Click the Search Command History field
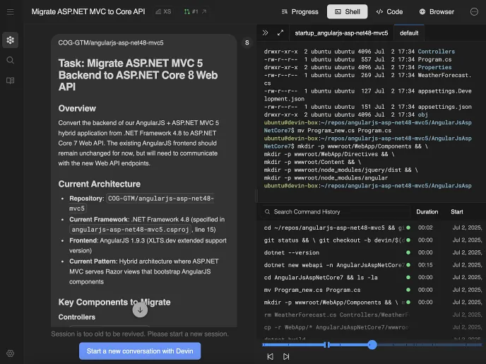The width and height of the screenshot is (486, 364). [x=335, y=212]
